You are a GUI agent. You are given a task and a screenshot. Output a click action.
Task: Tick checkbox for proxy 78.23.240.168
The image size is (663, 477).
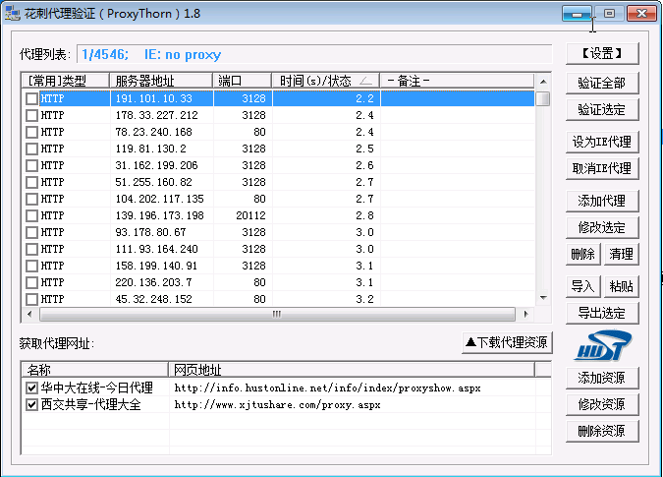pyautogui.click(x=31, y=132)
